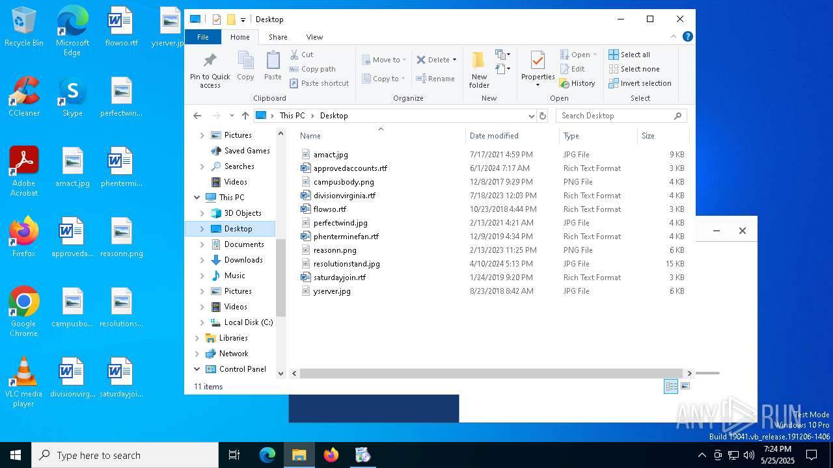The image size is (833, 468).
Task: Sort files by the Size column
Action: pos(662,136)
